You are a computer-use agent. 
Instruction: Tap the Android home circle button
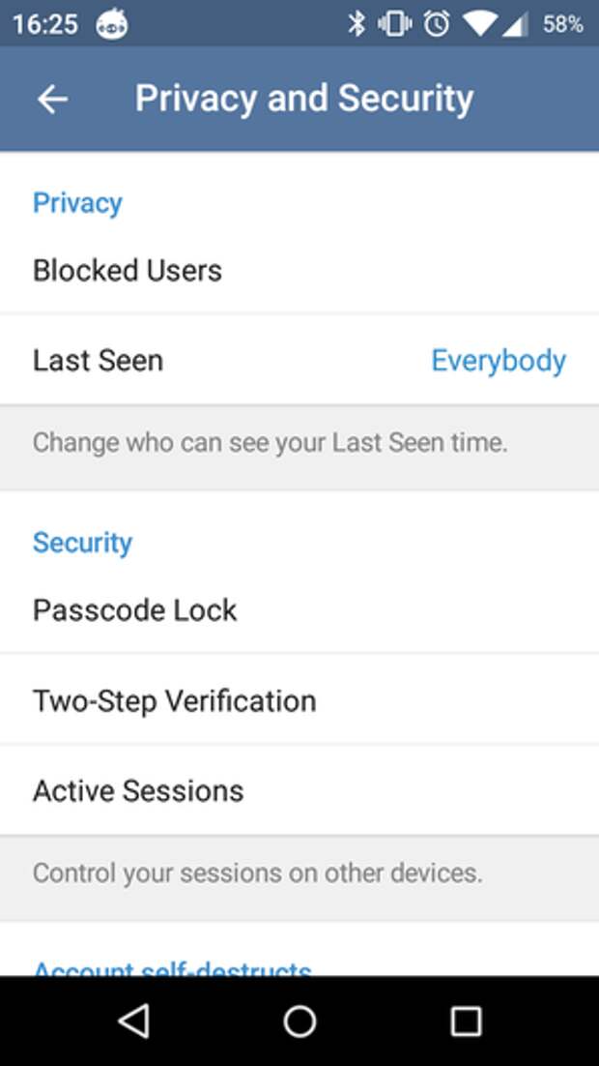299,1022
